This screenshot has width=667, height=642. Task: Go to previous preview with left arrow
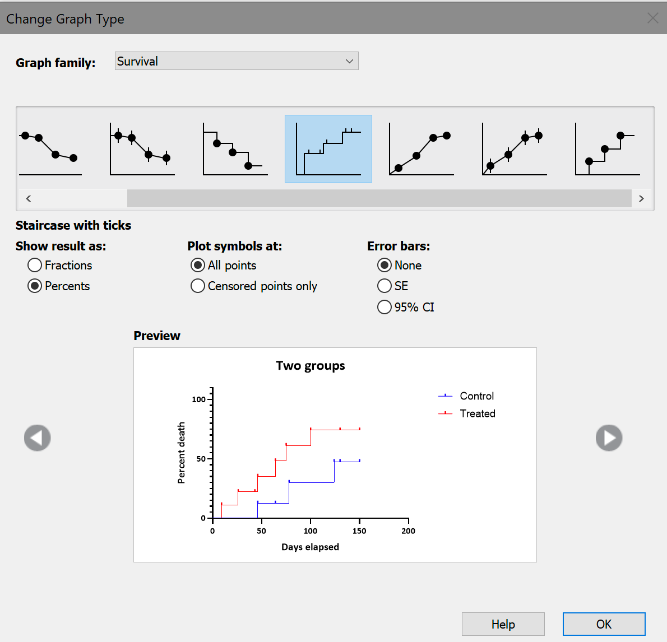38,438
